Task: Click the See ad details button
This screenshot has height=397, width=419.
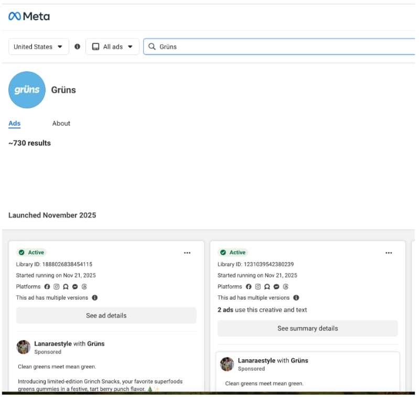Action: click(x=106, y=315)
